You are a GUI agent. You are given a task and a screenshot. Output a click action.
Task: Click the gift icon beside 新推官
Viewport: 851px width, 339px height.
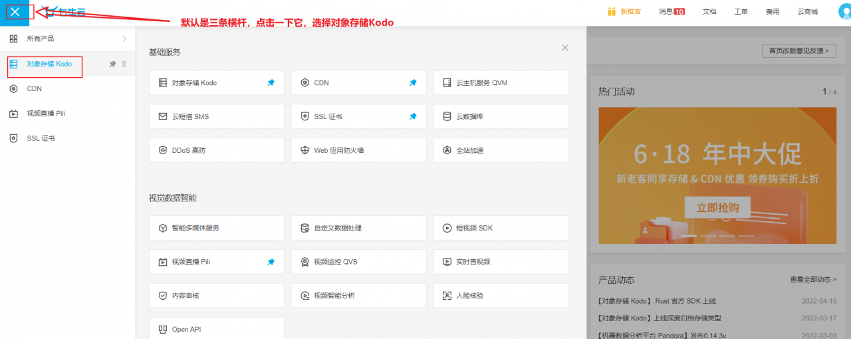[x=612, y=11]
